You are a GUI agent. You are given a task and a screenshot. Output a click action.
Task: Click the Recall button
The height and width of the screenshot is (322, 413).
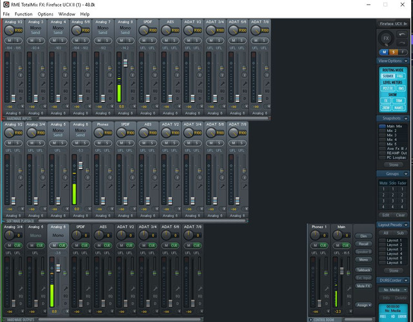[363, 243]
